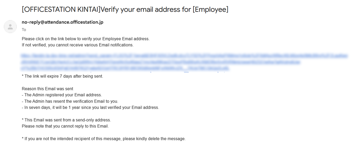Click the sender's gray avatar icon
Image resolution: width=352 pixels, height=146 pixels.
[x=10, y=27]
